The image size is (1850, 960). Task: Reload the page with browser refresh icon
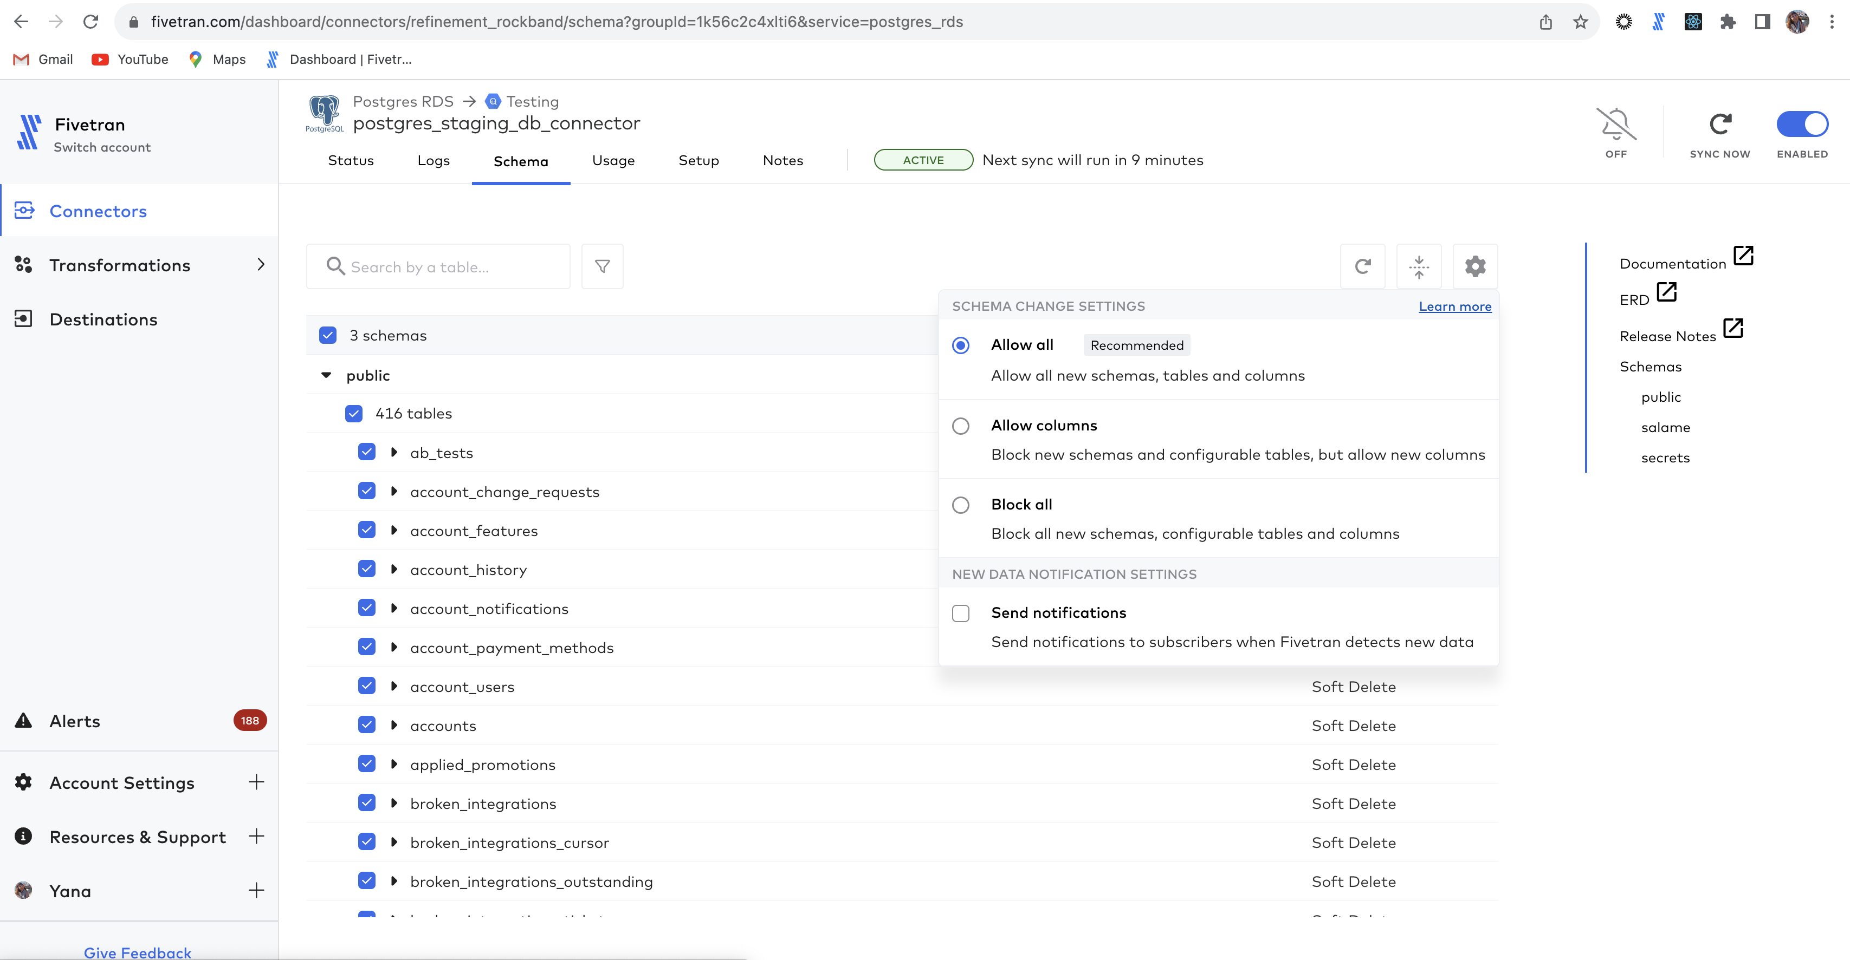90,22
